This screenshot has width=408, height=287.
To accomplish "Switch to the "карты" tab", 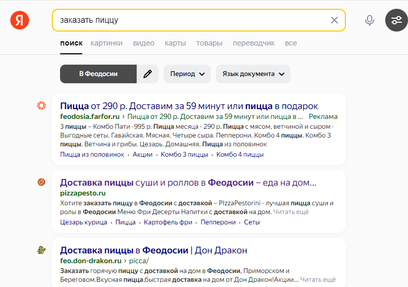I will tap(176, 43).
